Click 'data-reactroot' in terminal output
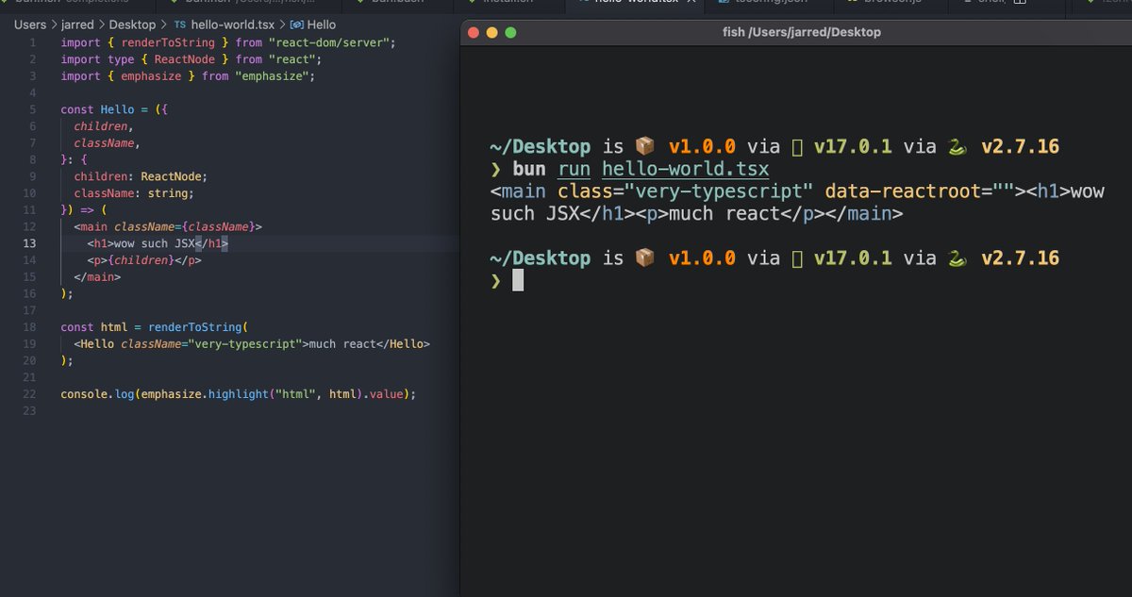This screenshot has height=597, width=1132. 903,191
